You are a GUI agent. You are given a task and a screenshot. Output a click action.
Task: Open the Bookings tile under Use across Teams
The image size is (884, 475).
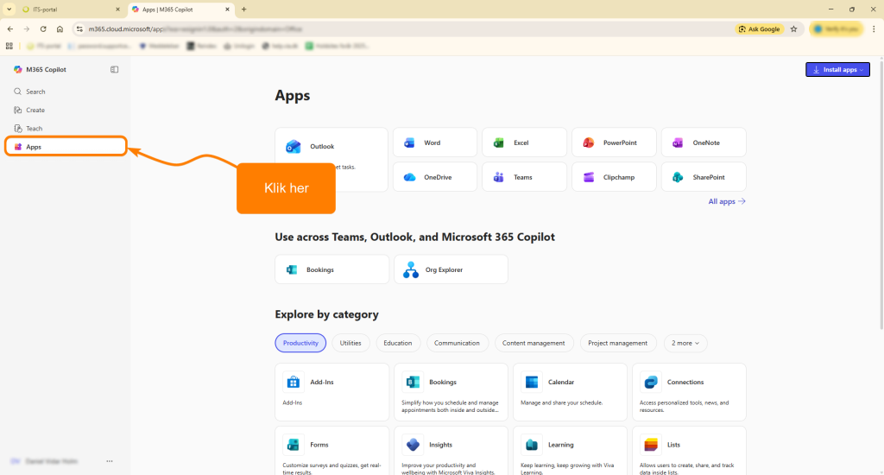331,269
